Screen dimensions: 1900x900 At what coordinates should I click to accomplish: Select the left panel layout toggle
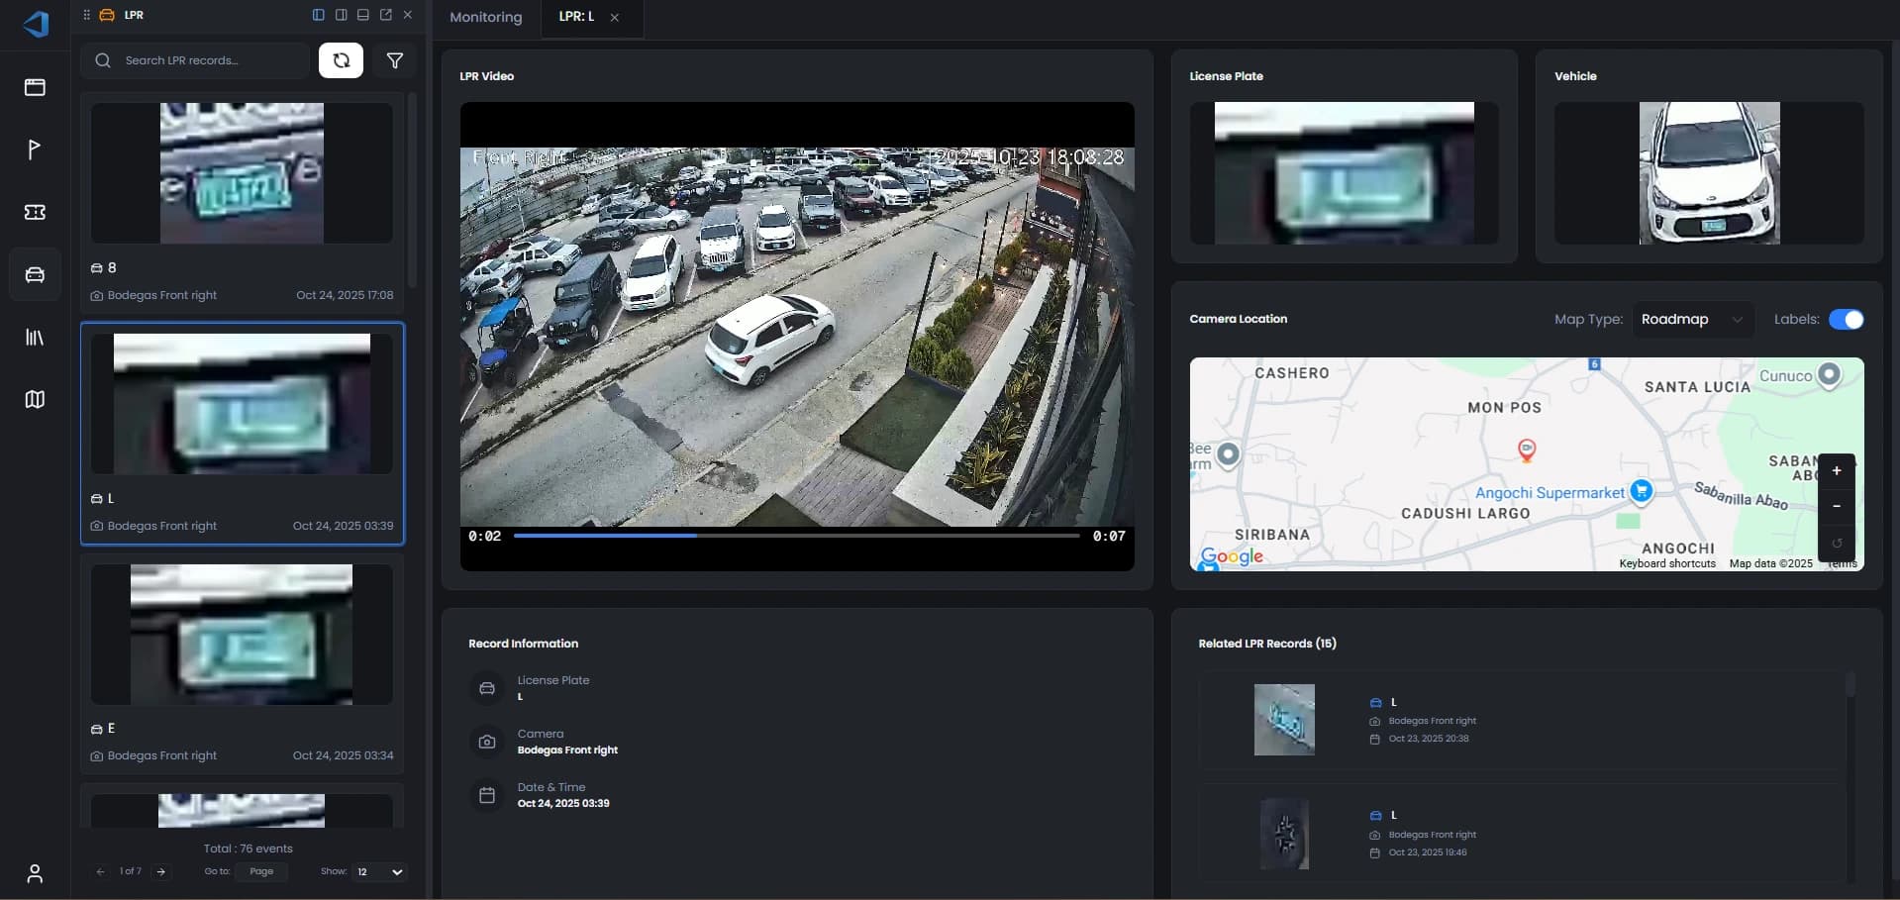(x=317, y=15)
